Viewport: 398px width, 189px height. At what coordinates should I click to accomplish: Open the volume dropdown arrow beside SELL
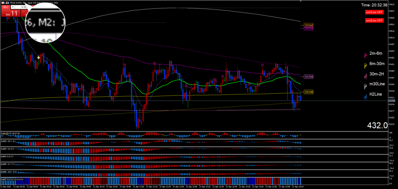point(13,7)
